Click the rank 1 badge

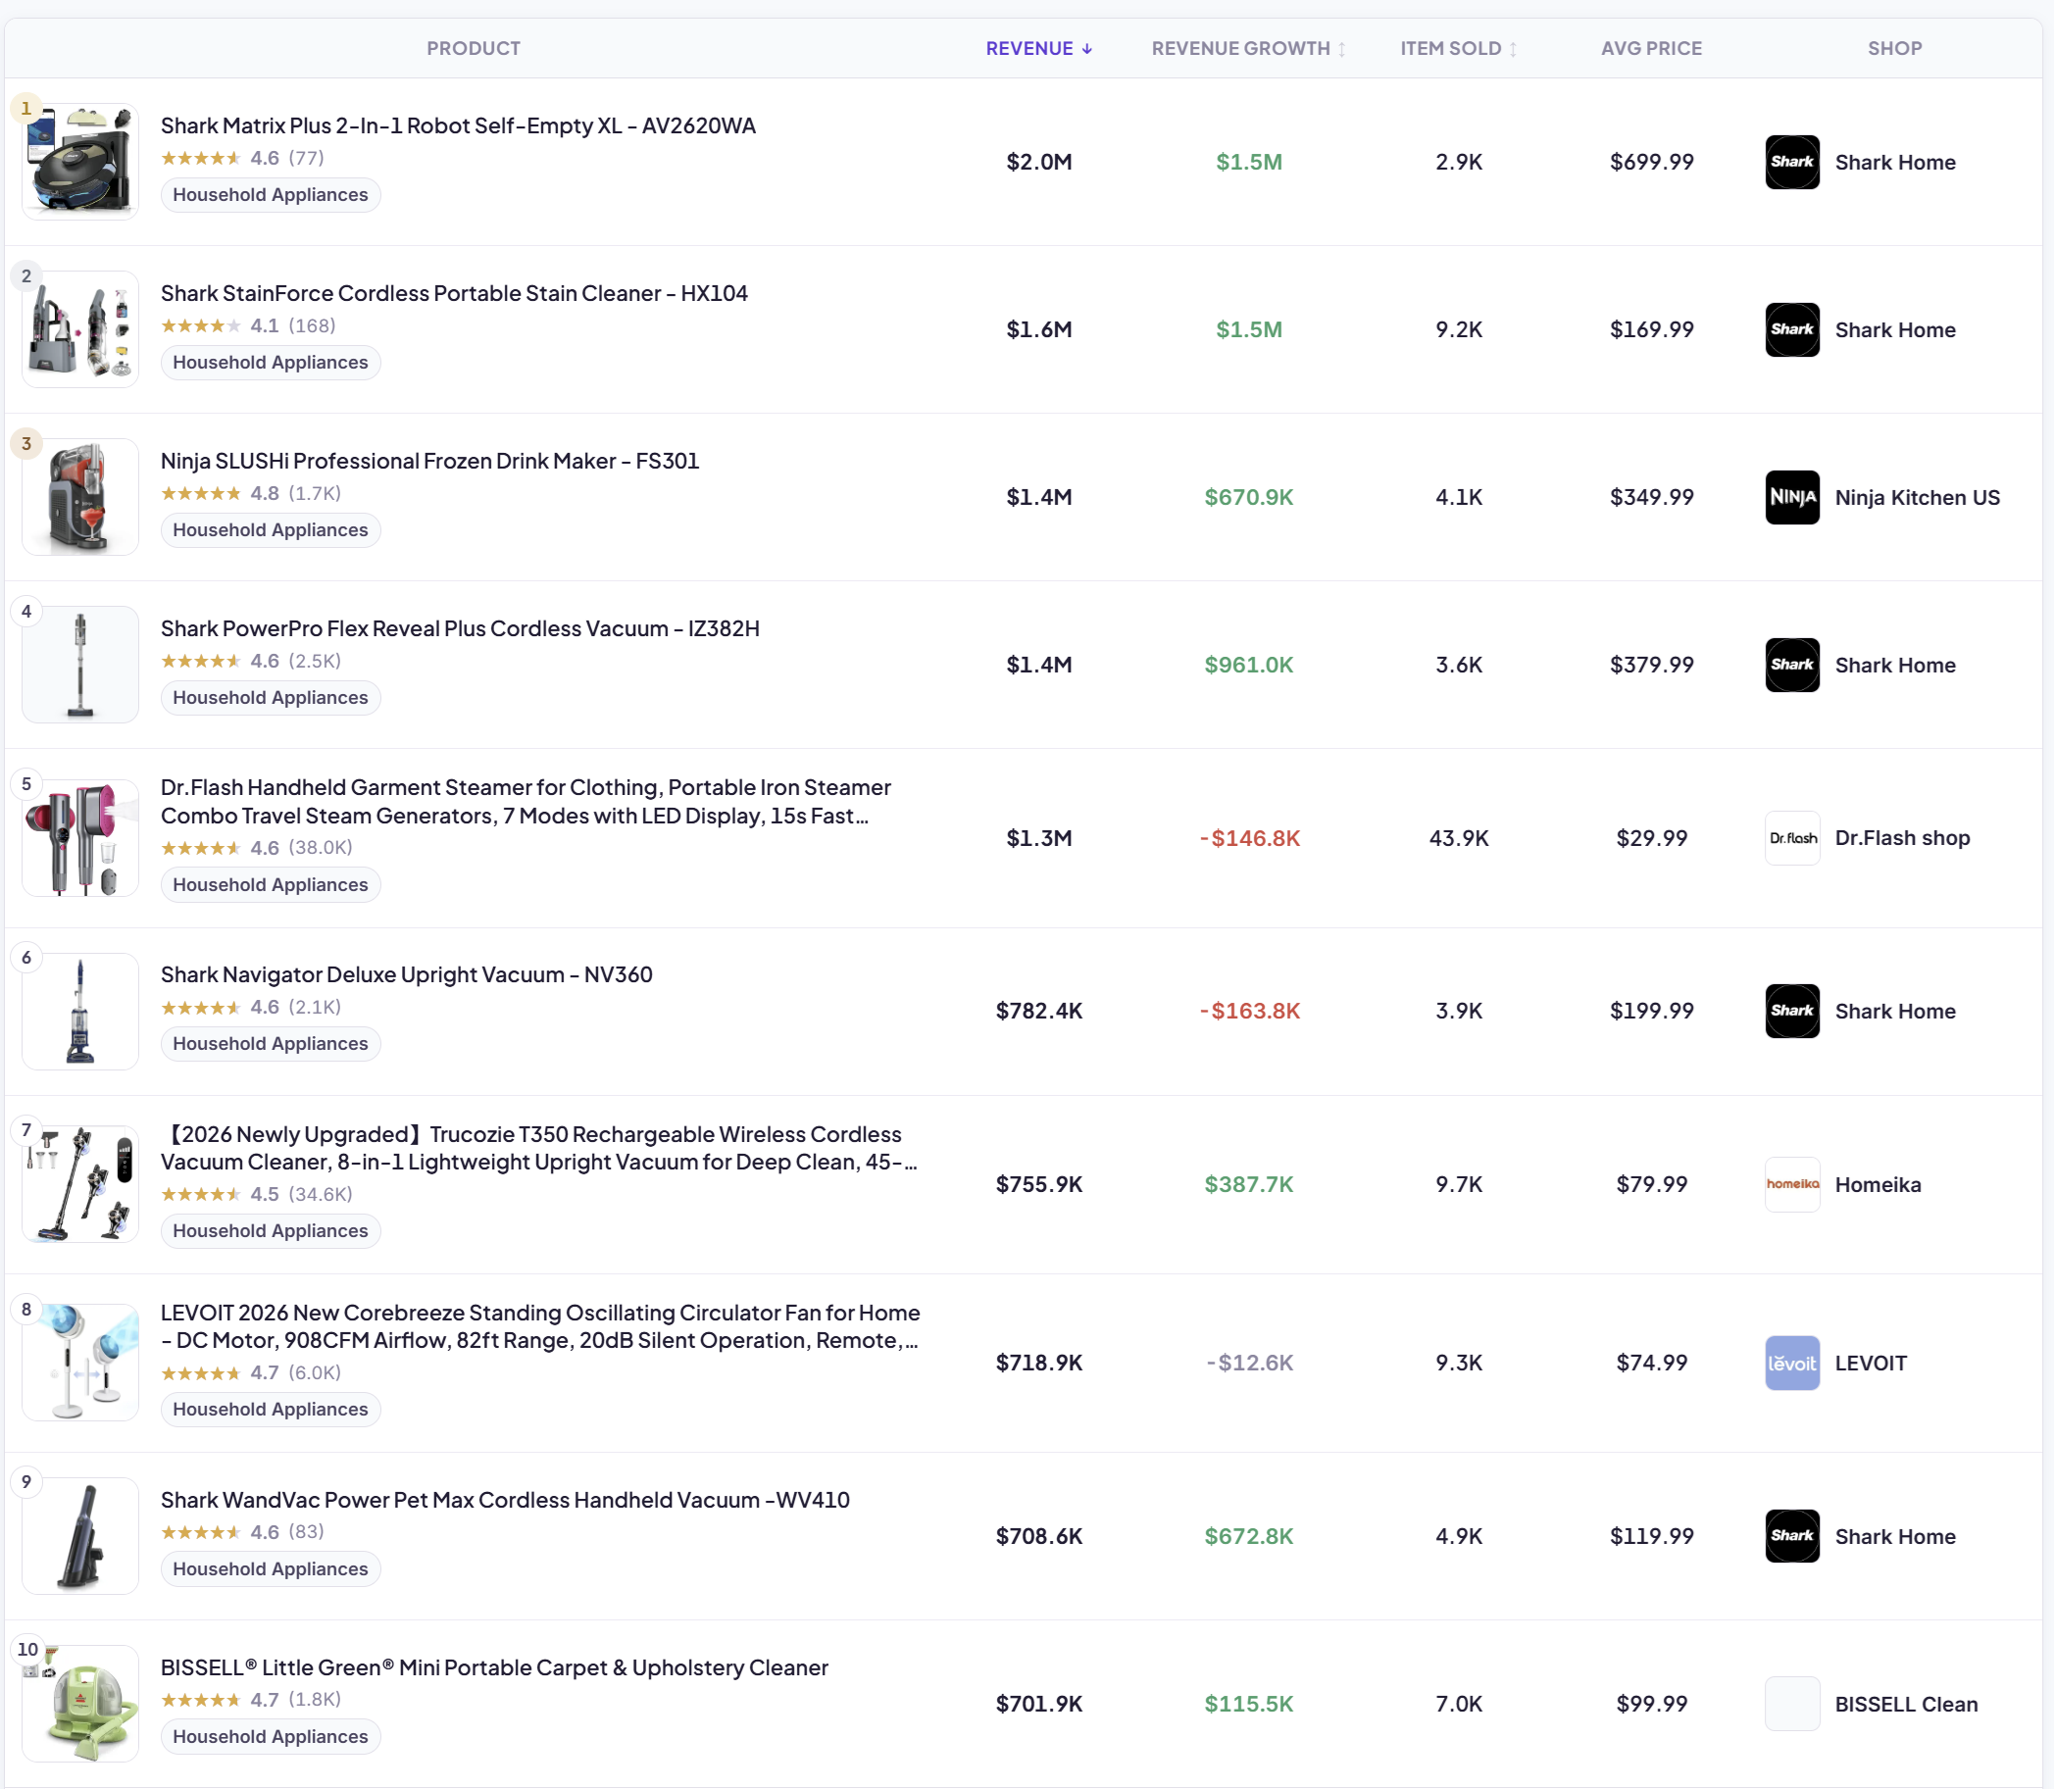[x=25, y=108]
